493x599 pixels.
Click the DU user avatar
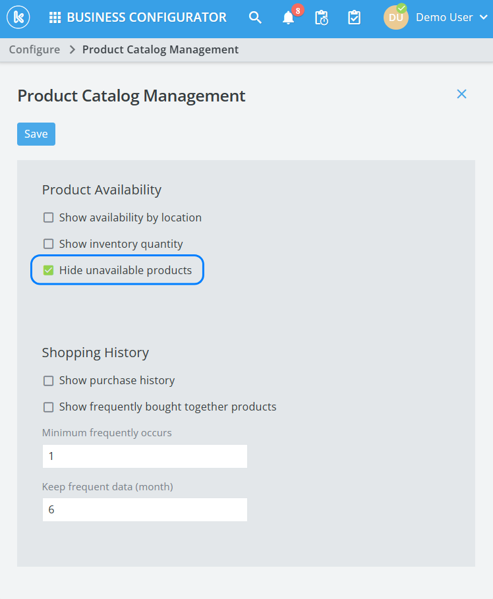pyautogui.click(x=395, y=18)
